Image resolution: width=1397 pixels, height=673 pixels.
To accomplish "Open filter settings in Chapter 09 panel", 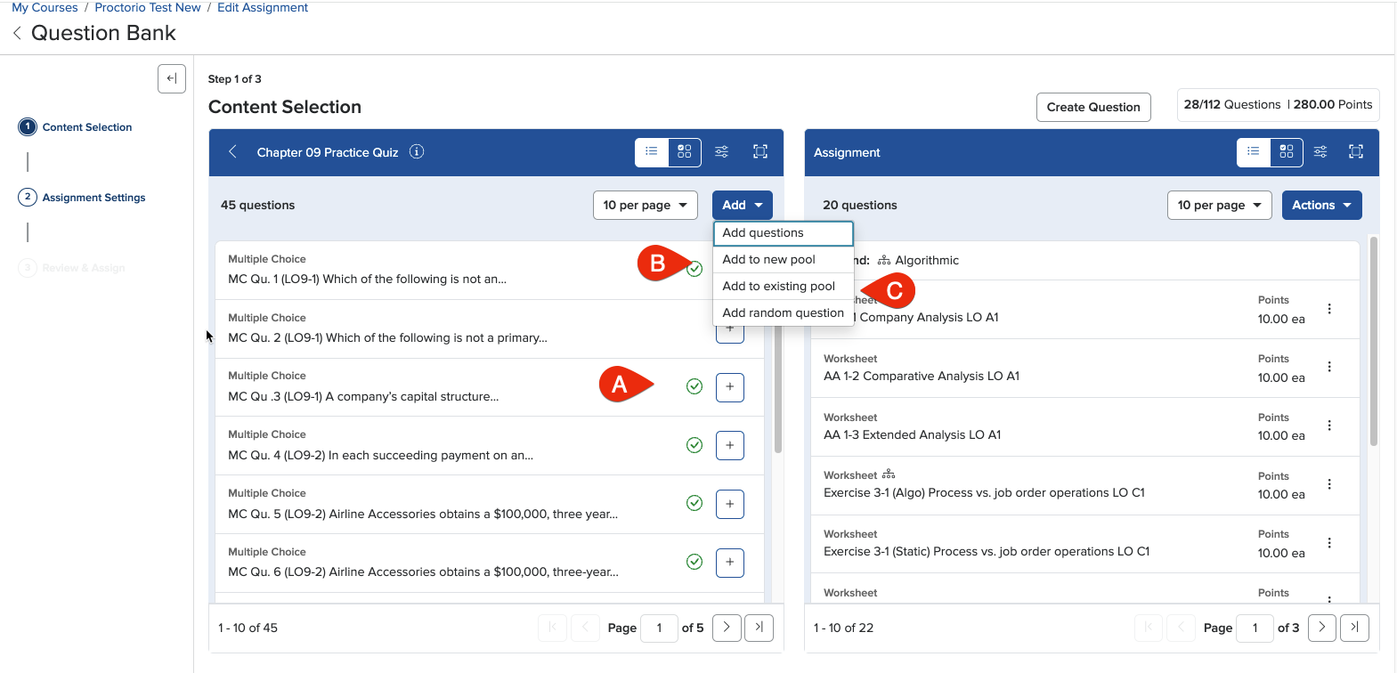I will [722, 152].
